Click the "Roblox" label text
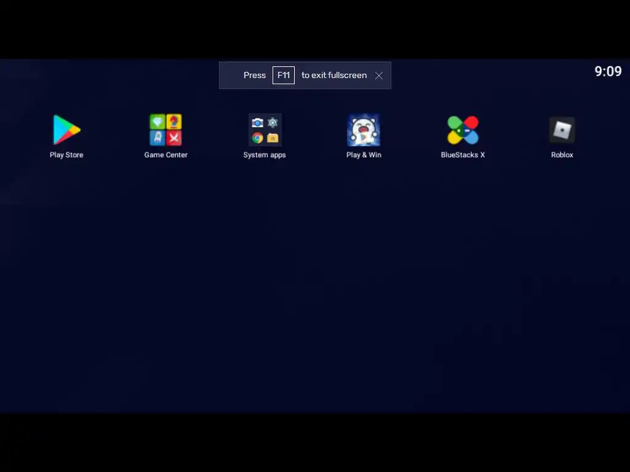Viewport: 630px width, 472px height. point(562,155)
